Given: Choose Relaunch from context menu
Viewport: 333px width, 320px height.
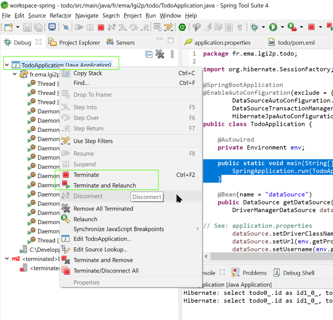Looking at the screenshot, I should [x=131, y=219].
